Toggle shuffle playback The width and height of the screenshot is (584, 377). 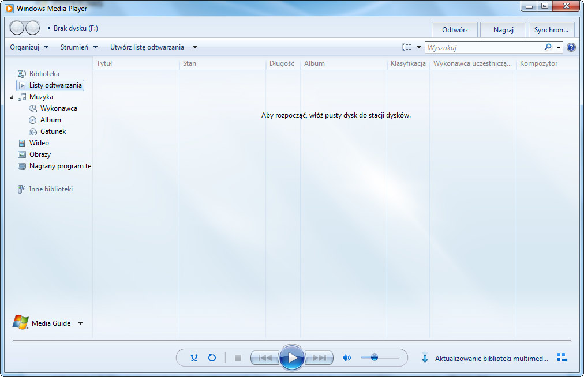coord(194,357)
